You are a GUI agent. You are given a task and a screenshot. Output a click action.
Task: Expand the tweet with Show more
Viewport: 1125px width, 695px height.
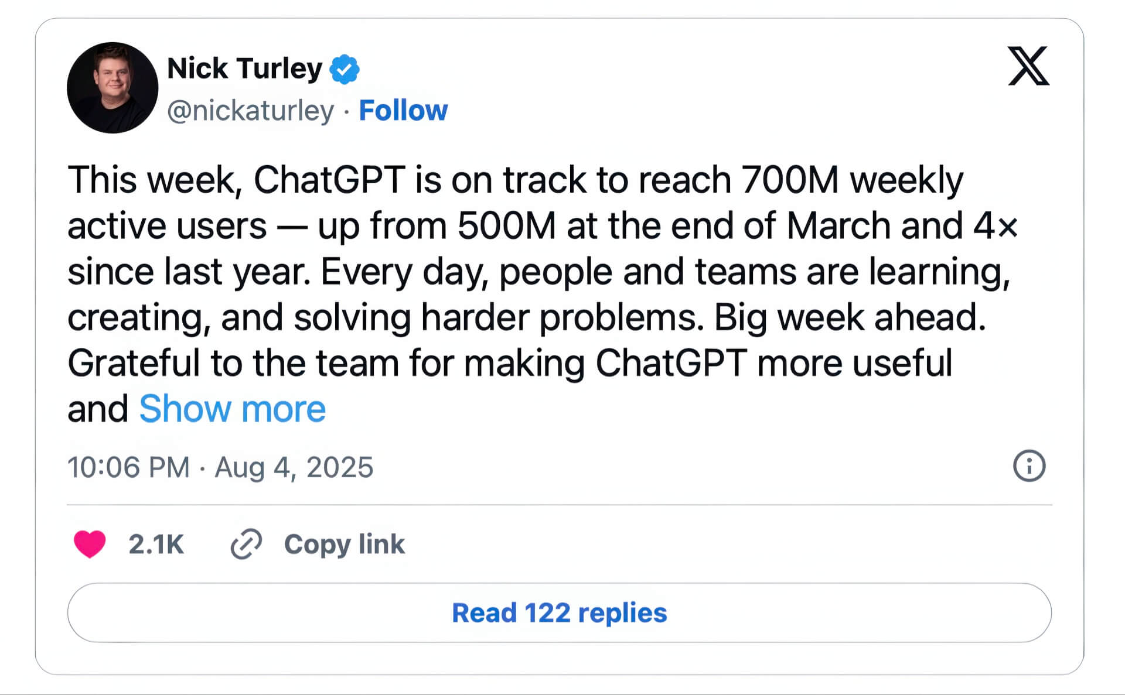(232, 409)
